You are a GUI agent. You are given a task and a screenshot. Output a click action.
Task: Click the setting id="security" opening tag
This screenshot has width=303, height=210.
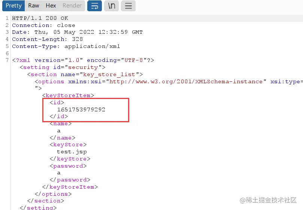tap(63, 67)
